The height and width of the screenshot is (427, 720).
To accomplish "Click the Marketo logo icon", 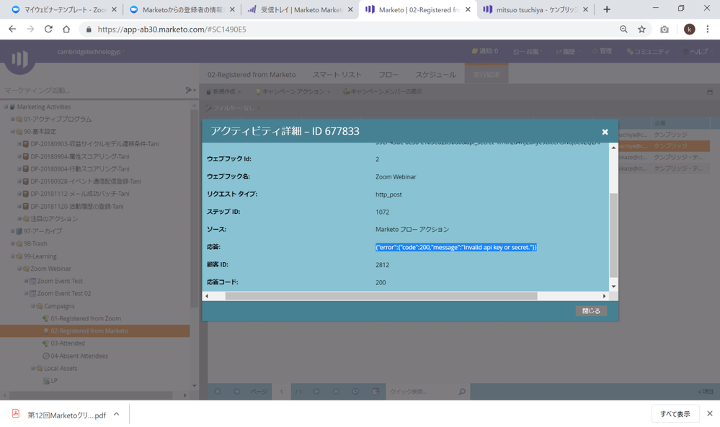I will tap(19, 59).
